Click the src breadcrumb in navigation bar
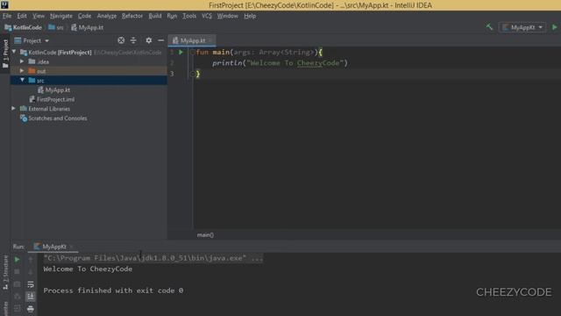 click(x=56, y=27)
